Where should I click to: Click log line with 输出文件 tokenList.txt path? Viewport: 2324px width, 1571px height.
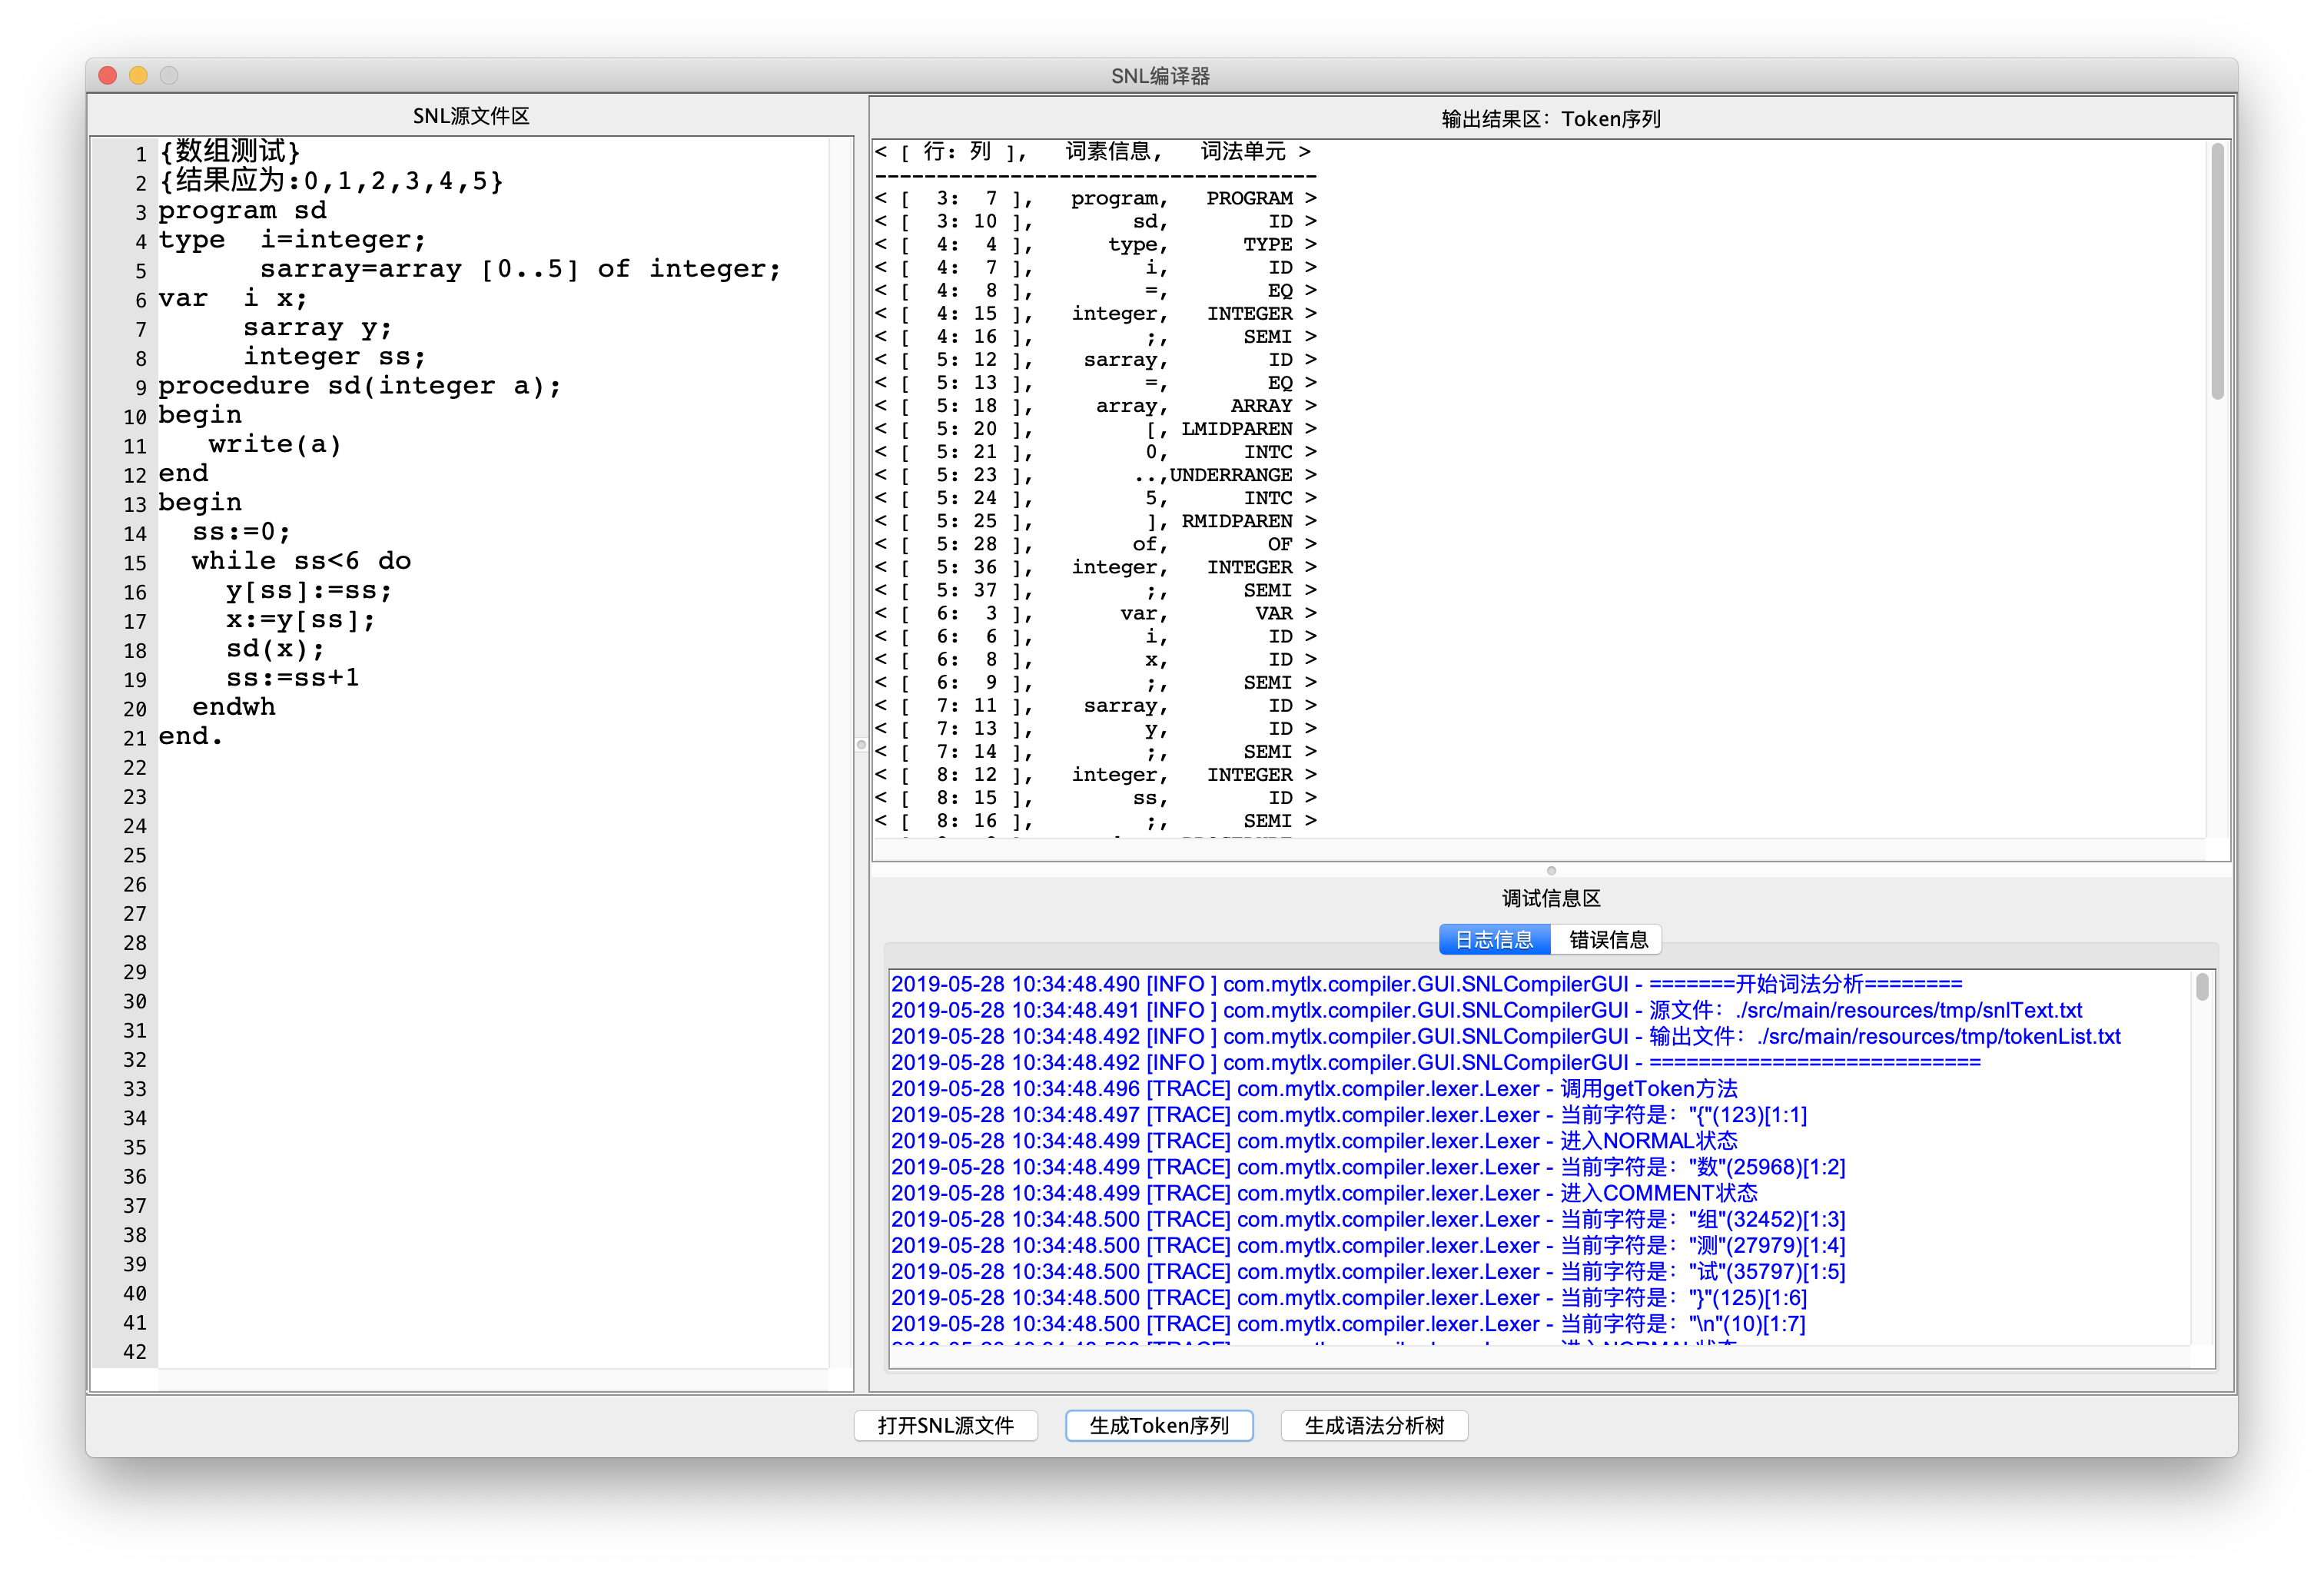(1505, 1036)
